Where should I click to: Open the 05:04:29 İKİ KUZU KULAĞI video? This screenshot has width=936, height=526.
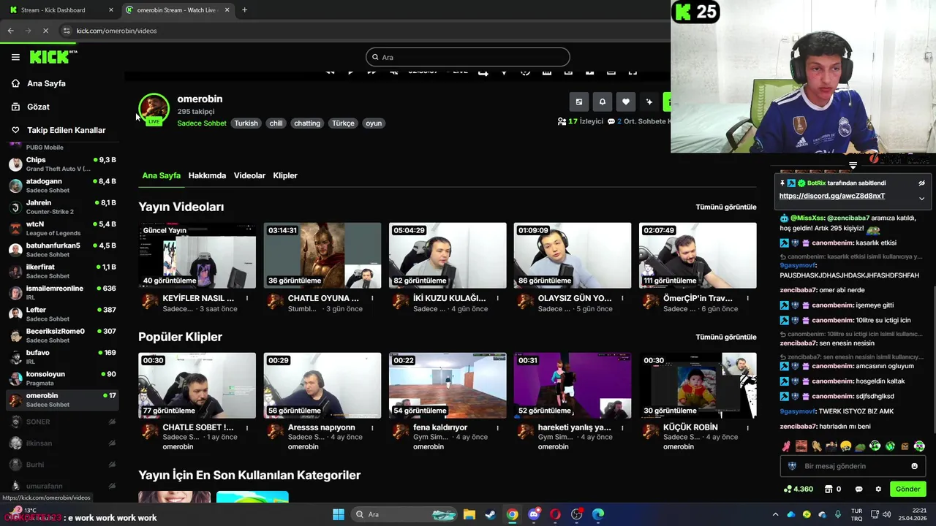[448, 256]
